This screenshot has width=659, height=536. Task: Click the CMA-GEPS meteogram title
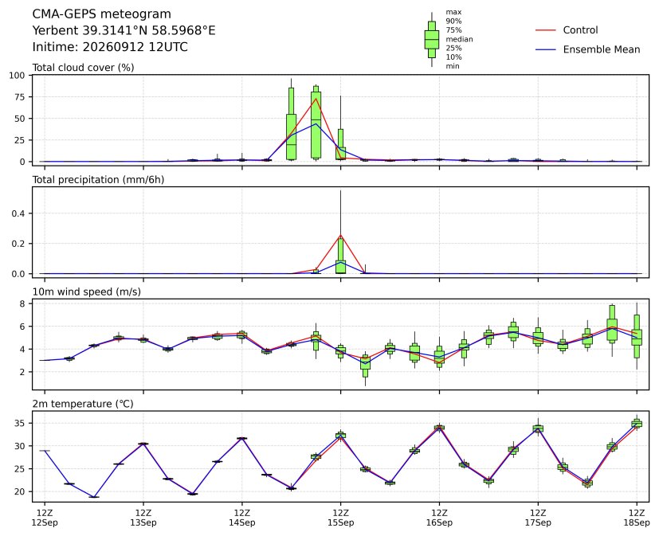(102, 14)
